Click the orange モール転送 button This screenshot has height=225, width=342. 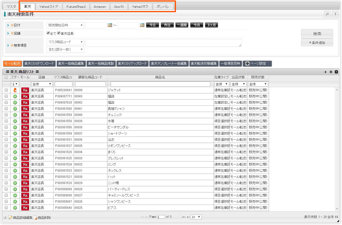tap(13, 64)
